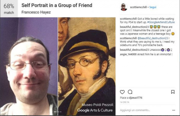The height and width of the screenshot is (116, 180).
Task: Open scottiemcchill's profile avatar
Action: coord(124,7)
